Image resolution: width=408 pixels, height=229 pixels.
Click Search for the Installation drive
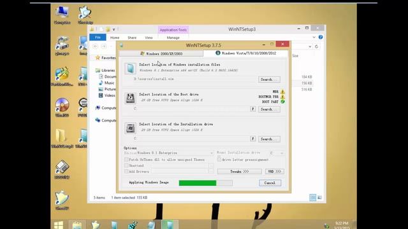(269, 139)
